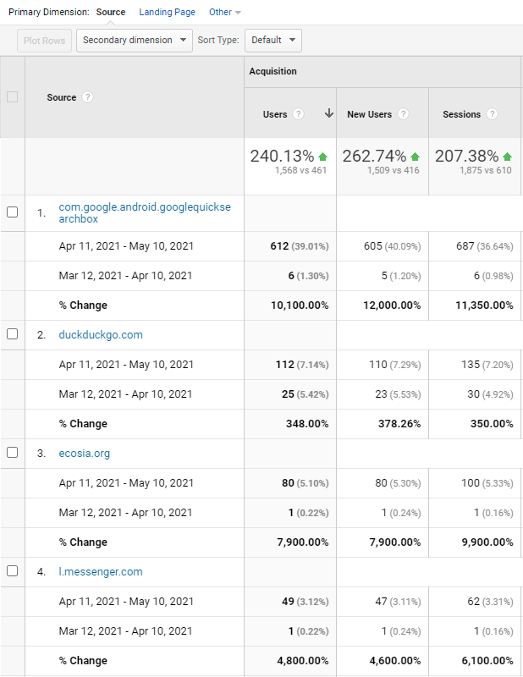This screenshot has height=677, width=523.
Task: Click the green arrow next to 207.38%
Action: coord(505,156)
